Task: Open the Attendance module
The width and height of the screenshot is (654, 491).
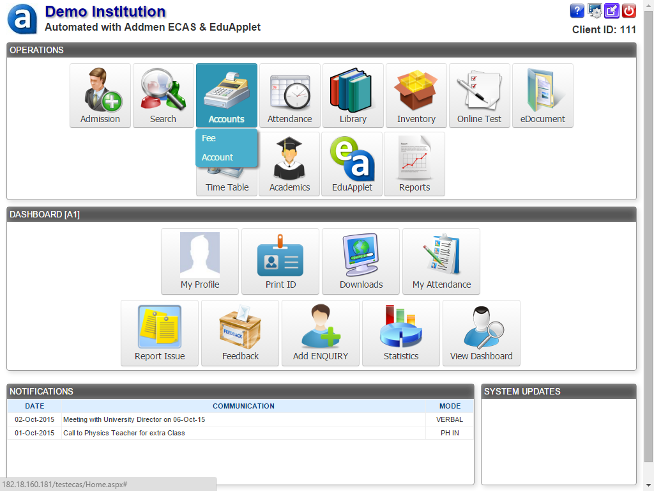Action: point(289,95)
